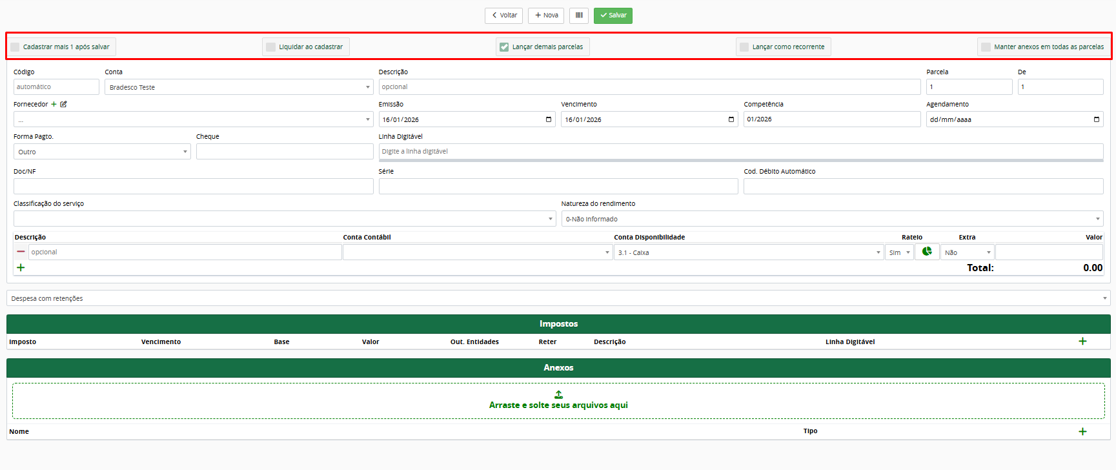Edit the Fornecedor using pencil icon

pos(63,104)
